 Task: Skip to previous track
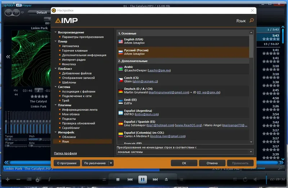pyautogui.click(x=130, y=180)
